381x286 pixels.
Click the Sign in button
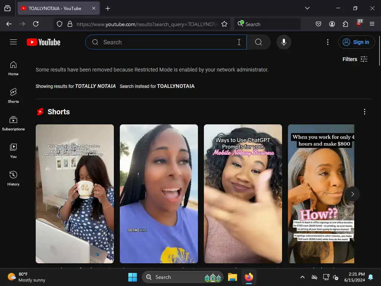coord(356,42)
